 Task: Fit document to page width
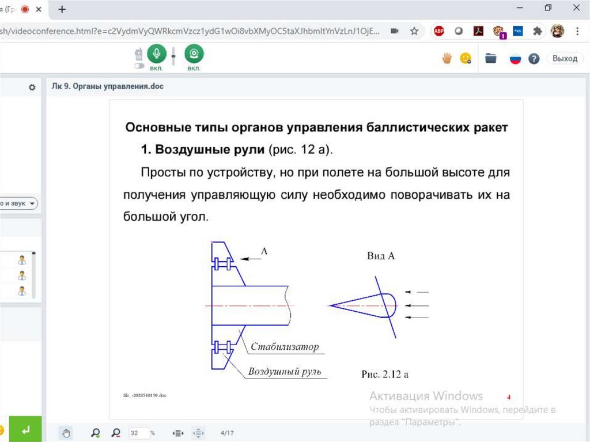(x=178, y=433)
